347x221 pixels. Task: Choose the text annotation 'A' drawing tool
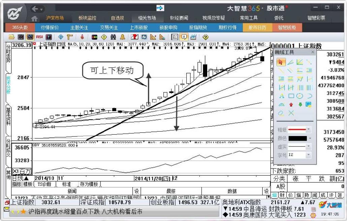[x=282, y=96]
